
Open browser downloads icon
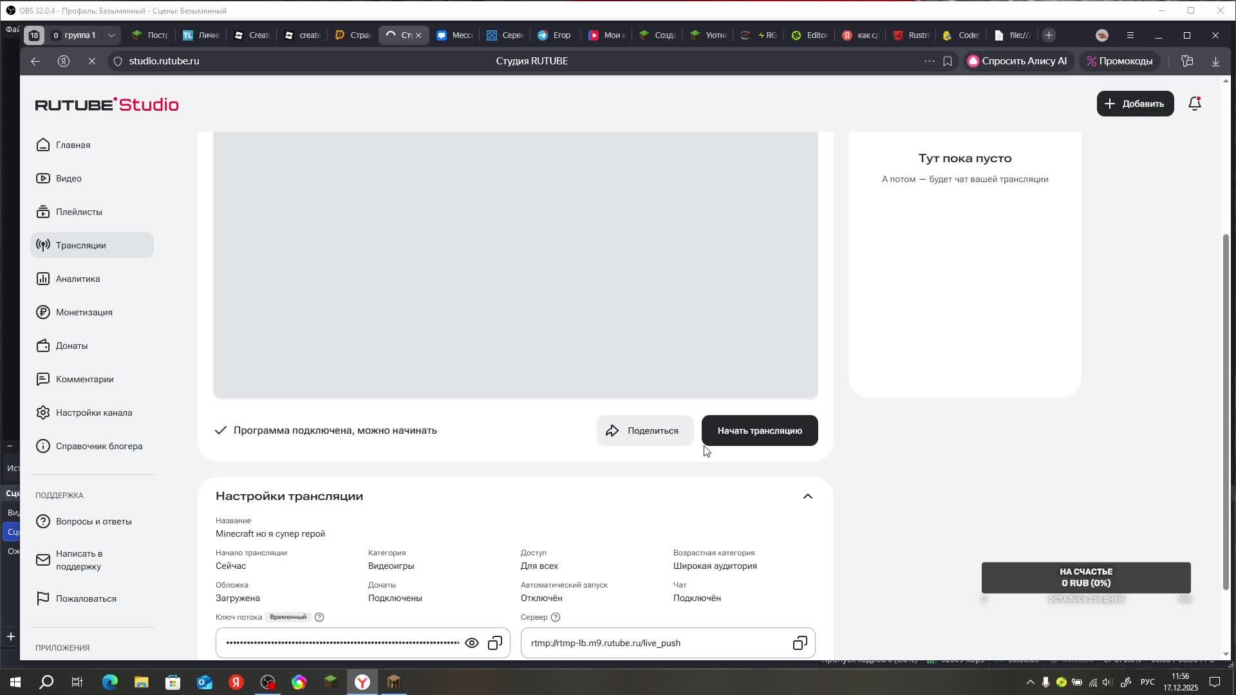[1215, 61]
